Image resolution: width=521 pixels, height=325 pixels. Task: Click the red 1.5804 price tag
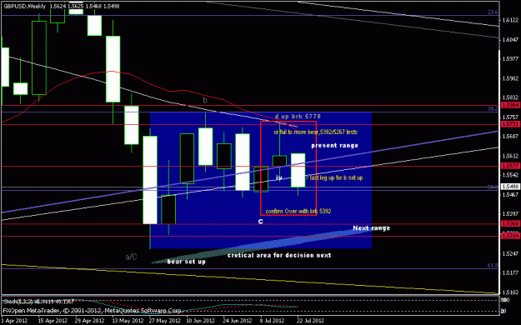click(x=510, y=105)
